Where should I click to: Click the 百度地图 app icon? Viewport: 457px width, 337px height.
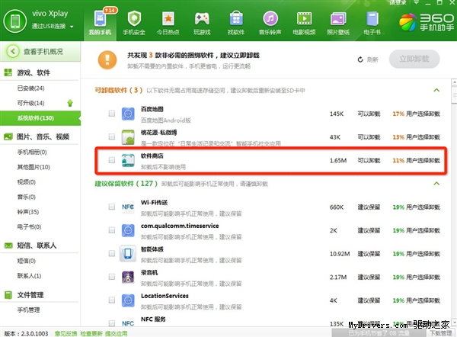128,114
